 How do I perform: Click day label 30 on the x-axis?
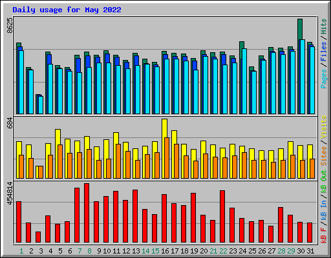click(x=301, y=251)
